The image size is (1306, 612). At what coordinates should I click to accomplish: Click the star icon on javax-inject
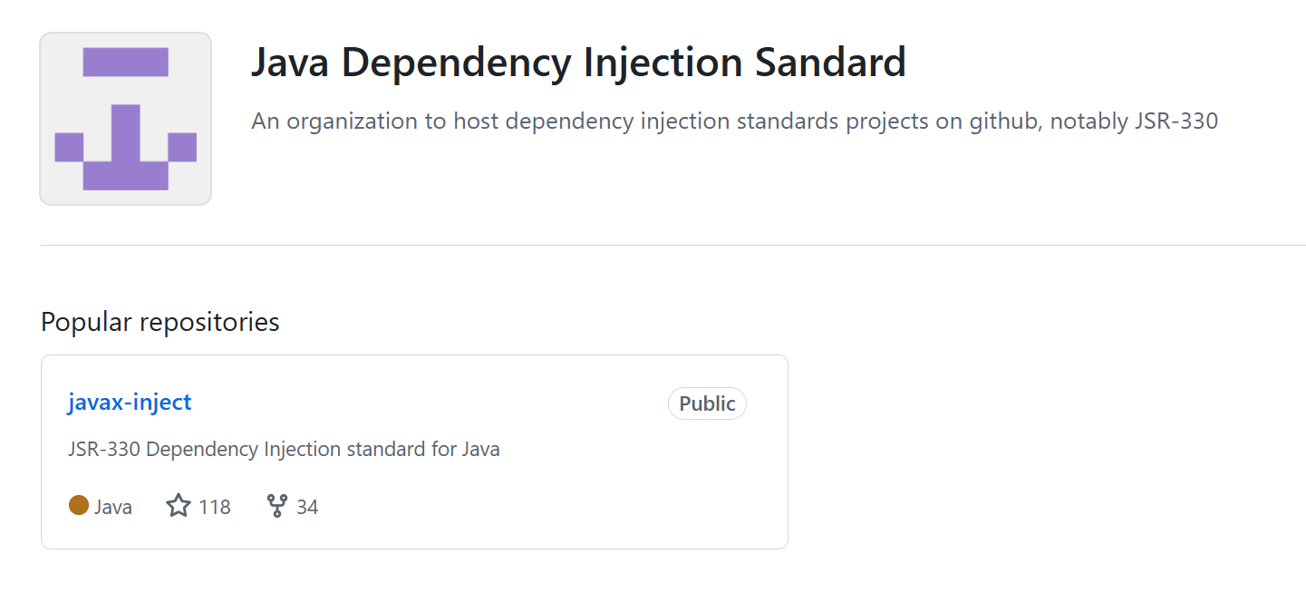tap(179, 506)
